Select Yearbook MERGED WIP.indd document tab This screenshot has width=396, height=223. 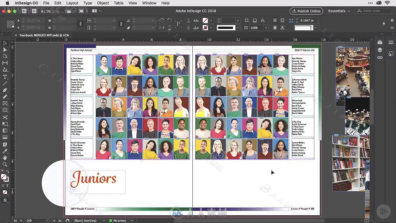pyautogui.click(x=44, y=35)
